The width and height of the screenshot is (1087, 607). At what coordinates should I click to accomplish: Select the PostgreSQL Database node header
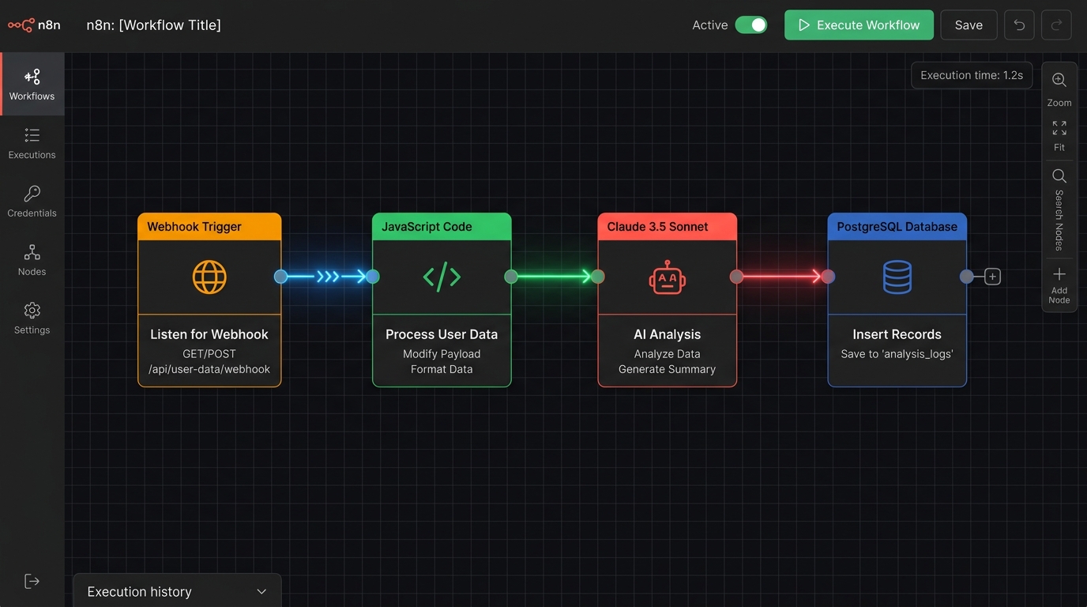point(897,227)
